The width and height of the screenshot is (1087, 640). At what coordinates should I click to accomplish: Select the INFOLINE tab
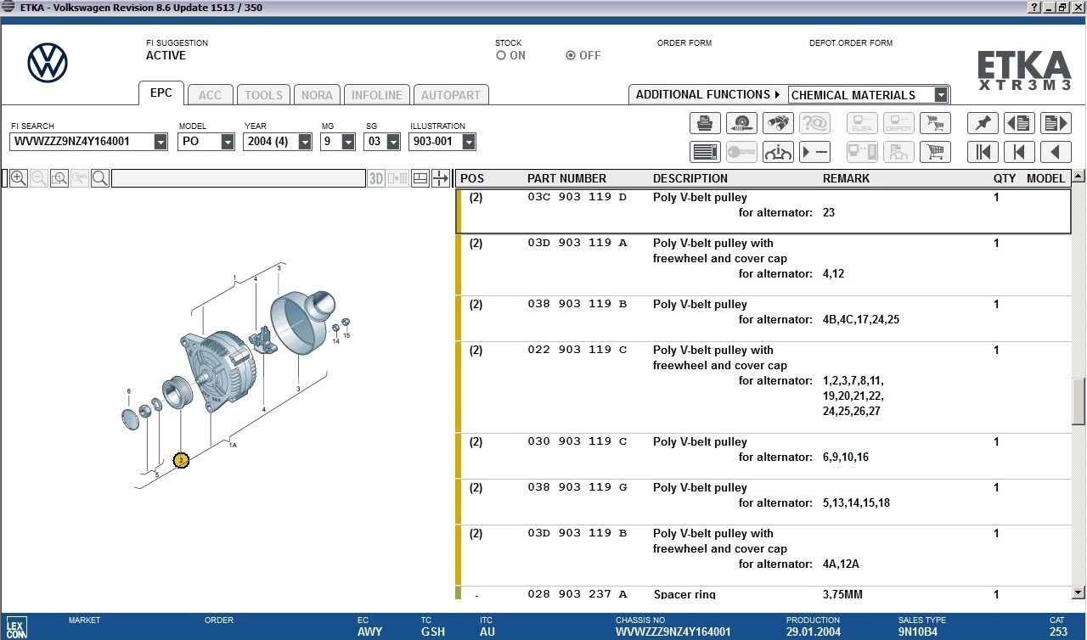click(376, 94)
